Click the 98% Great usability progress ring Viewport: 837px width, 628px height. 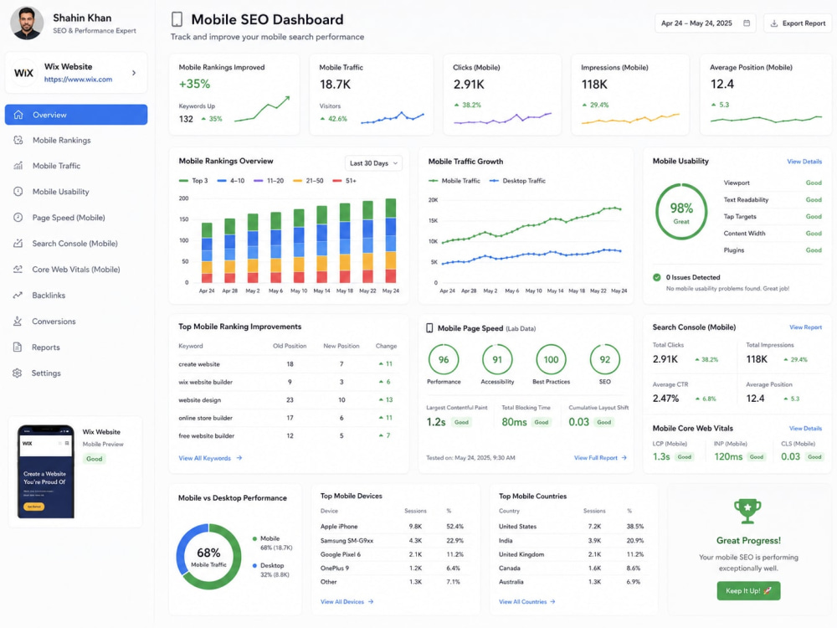[681, 212]
